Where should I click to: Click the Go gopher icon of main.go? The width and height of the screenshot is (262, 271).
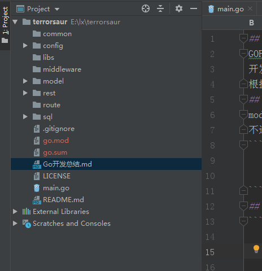pos(37,188)
